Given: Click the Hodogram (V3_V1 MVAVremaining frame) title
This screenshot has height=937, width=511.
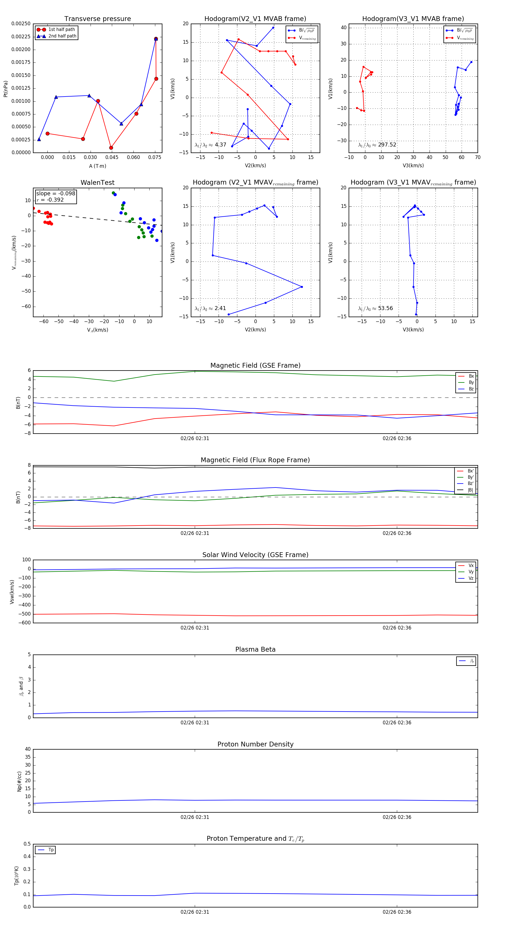Looking at the screenshot, I should pos(413,183).
